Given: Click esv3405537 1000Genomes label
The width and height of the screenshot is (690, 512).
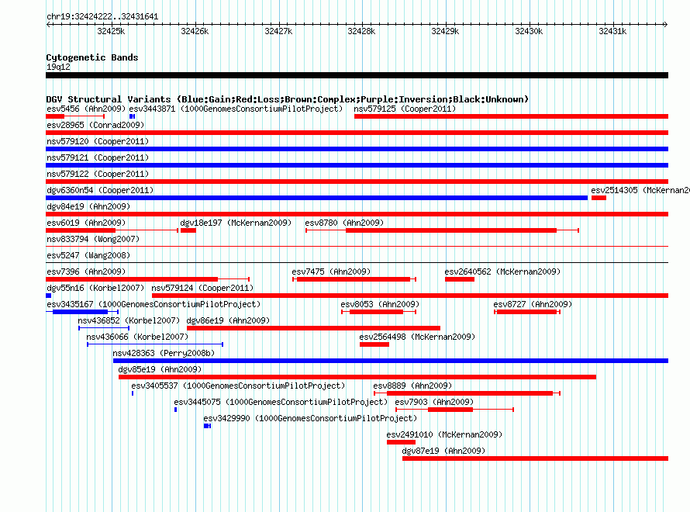Looking at the screenshot, I should (x=238, y=386).
